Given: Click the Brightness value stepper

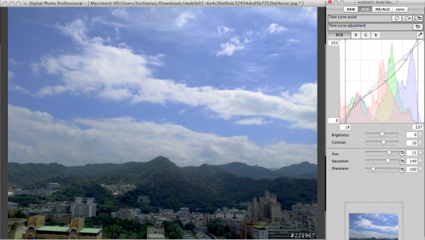Looking at the screenshot, I should pos(420,135).
